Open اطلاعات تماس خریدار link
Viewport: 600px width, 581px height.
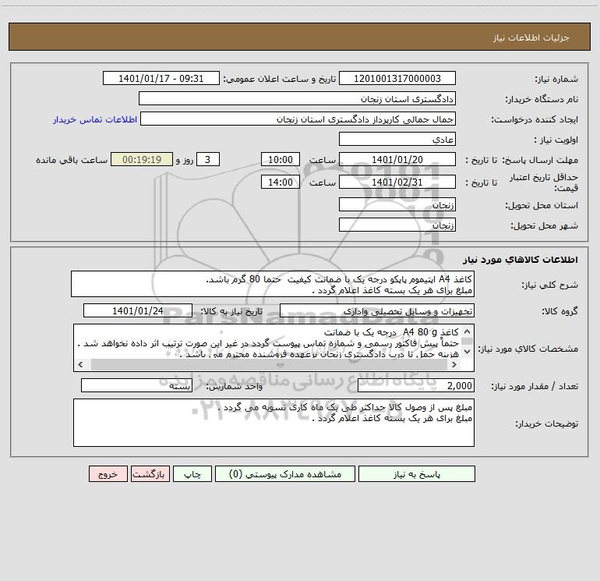(x=95, y=119)
